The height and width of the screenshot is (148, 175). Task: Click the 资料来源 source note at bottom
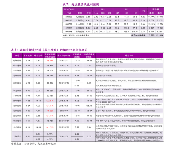click(33, 144)
